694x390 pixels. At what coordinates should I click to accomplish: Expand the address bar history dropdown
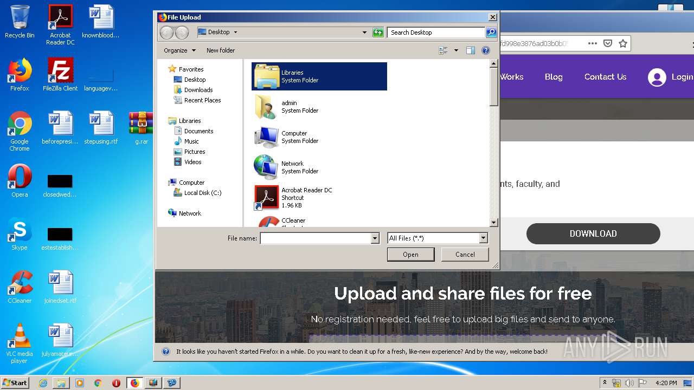click(x=364, y=32)
